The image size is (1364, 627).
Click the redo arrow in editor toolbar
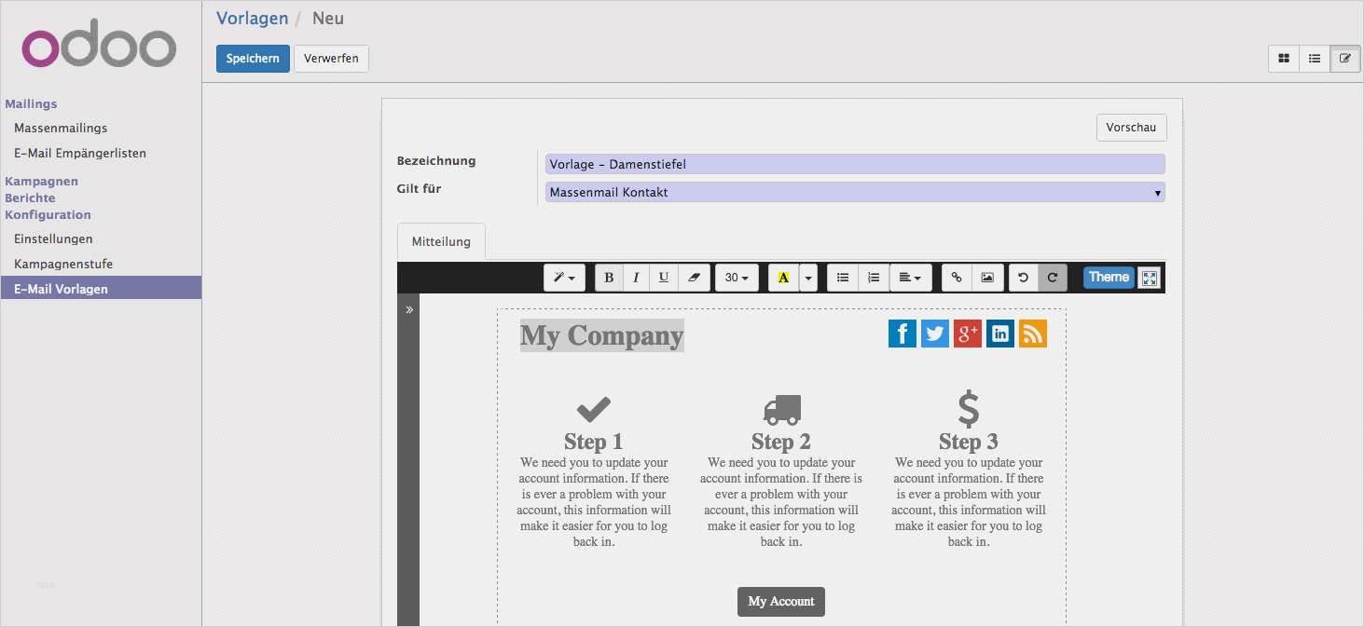coord(1052,278)
